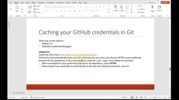Open the Shapes gallery
This screenshot has width=179, height=100.
point(116,8)
